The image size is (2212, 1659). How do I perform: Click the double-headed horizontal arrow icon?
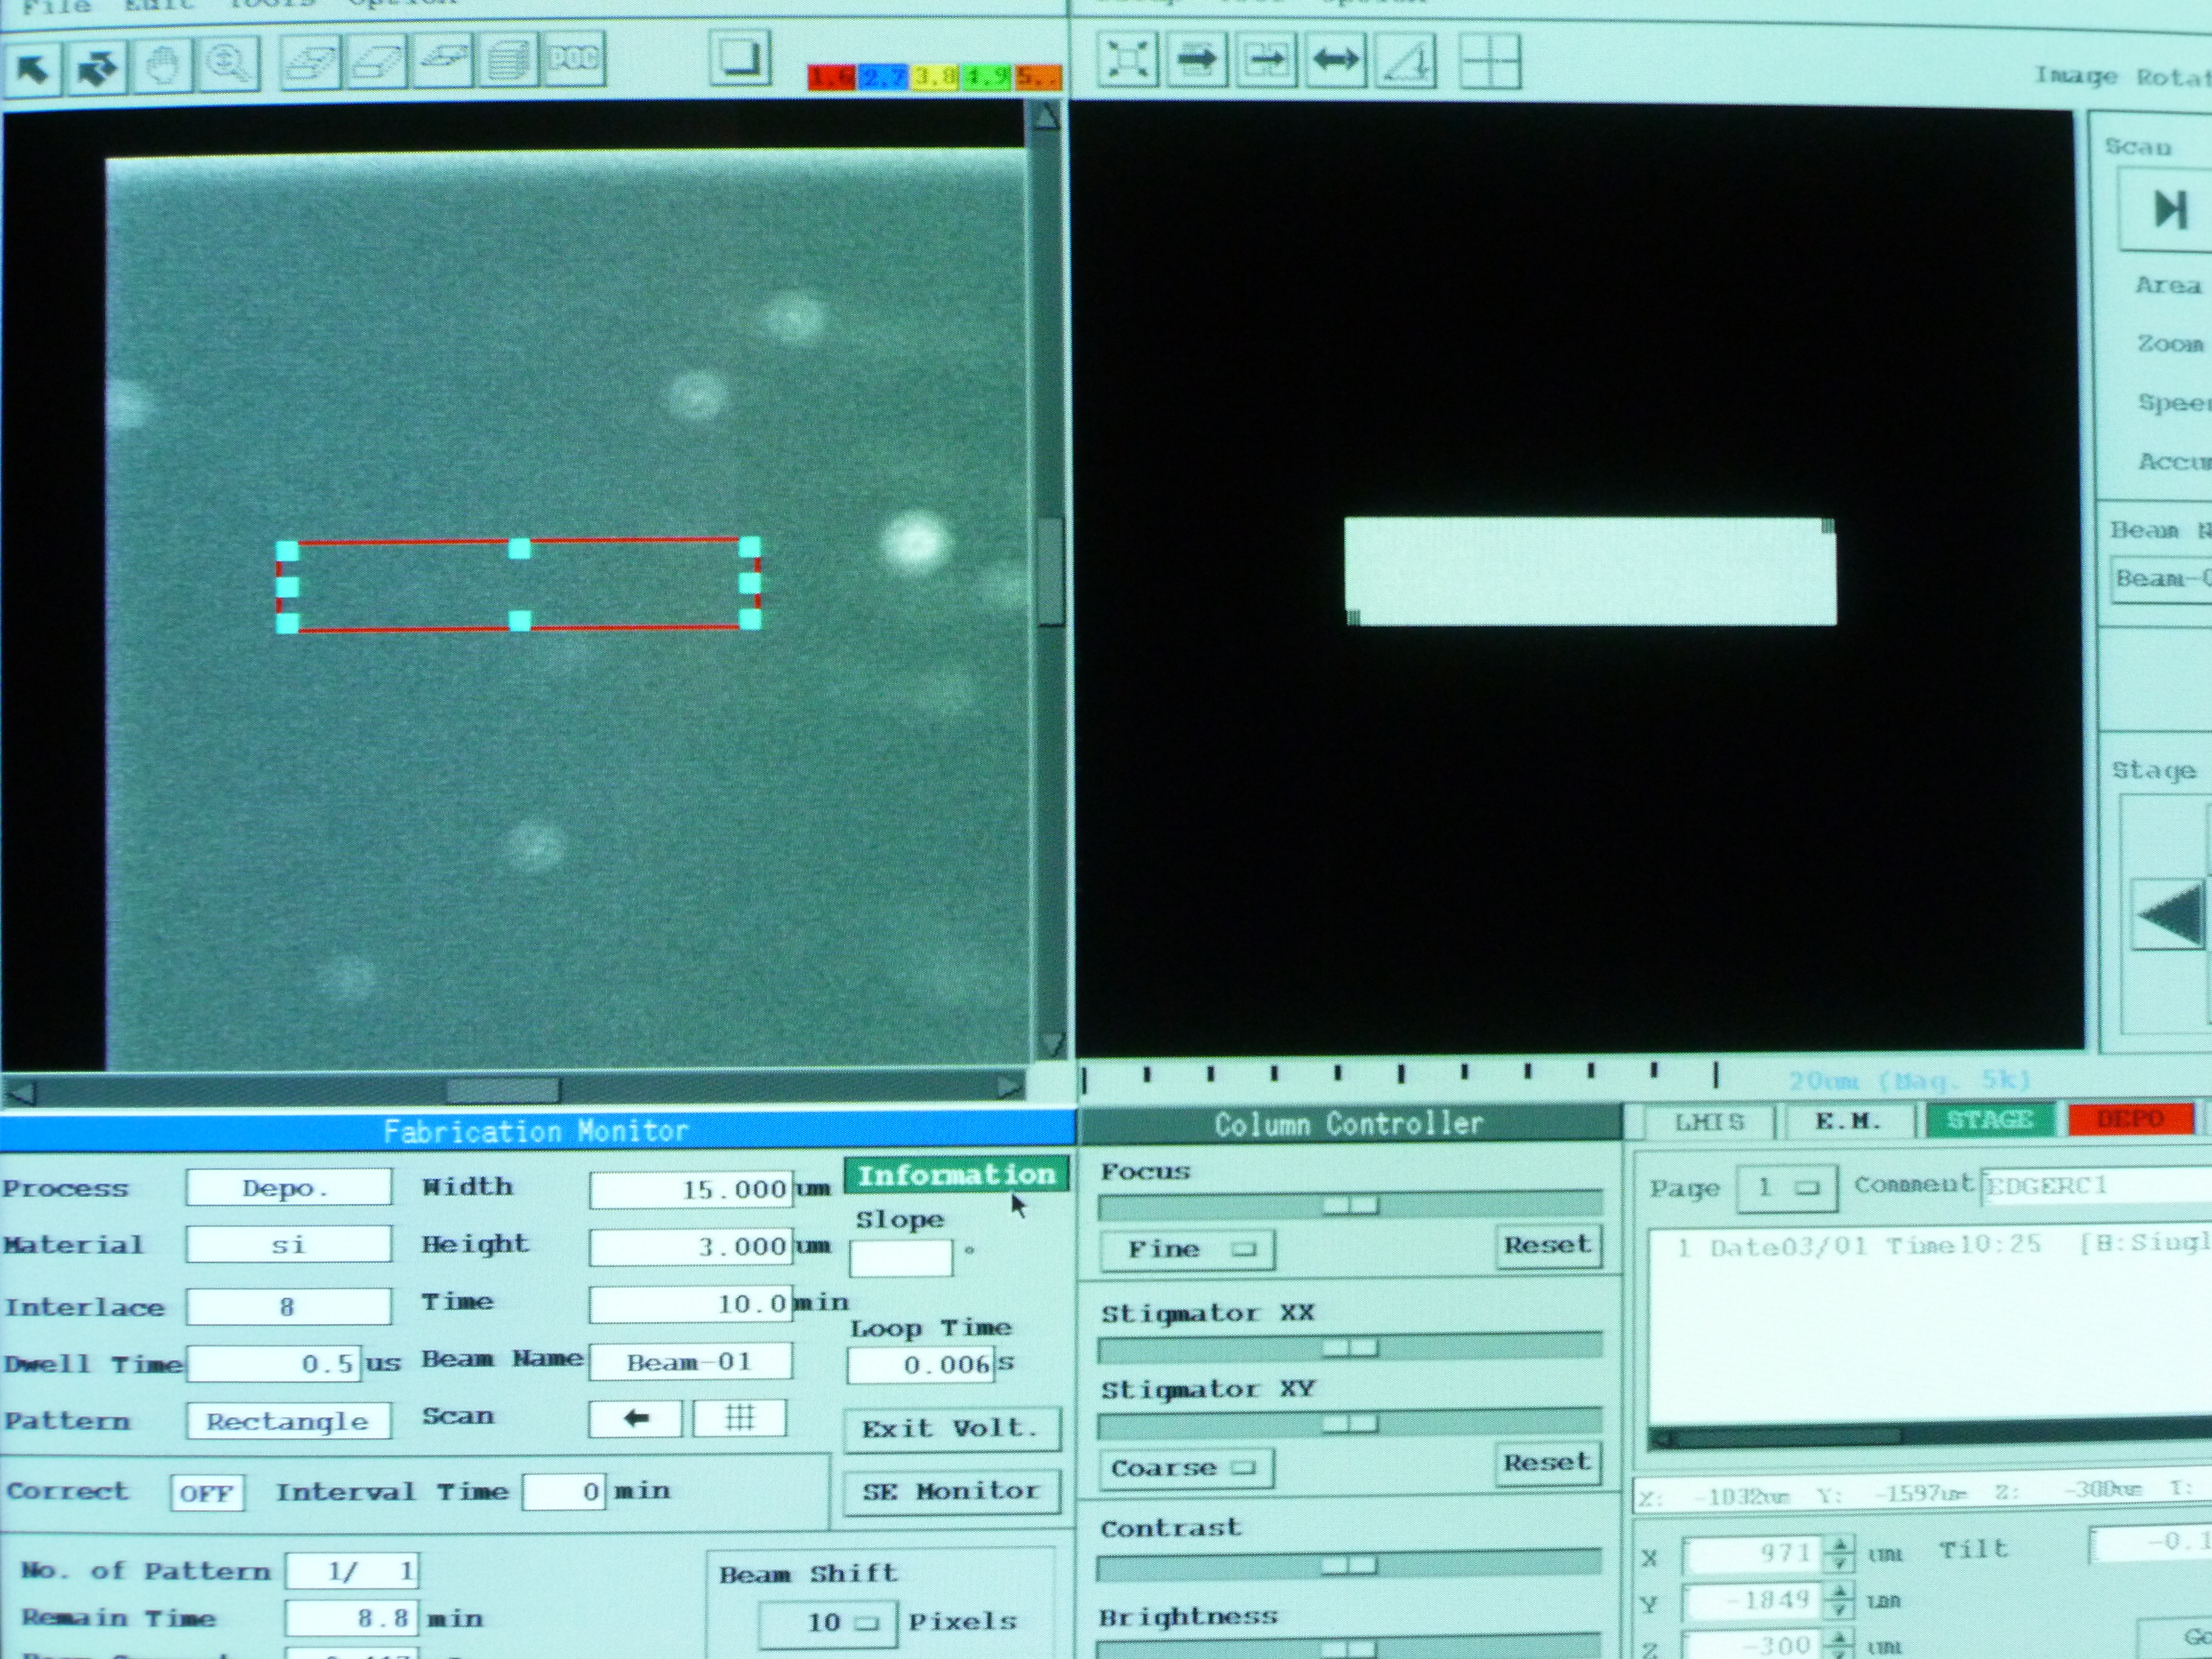point(1336,60)
